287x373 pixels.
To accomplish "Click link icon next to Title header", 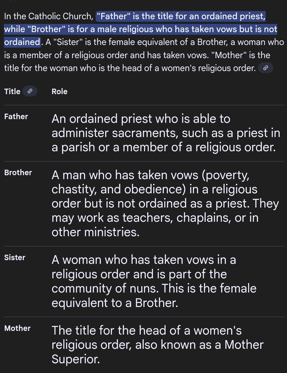I will [x=30, y=91].
